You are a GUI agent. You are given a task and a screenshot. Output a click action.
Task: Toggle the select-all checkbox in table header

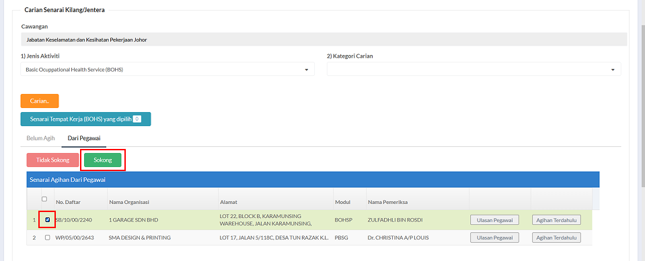click(44, 199)
